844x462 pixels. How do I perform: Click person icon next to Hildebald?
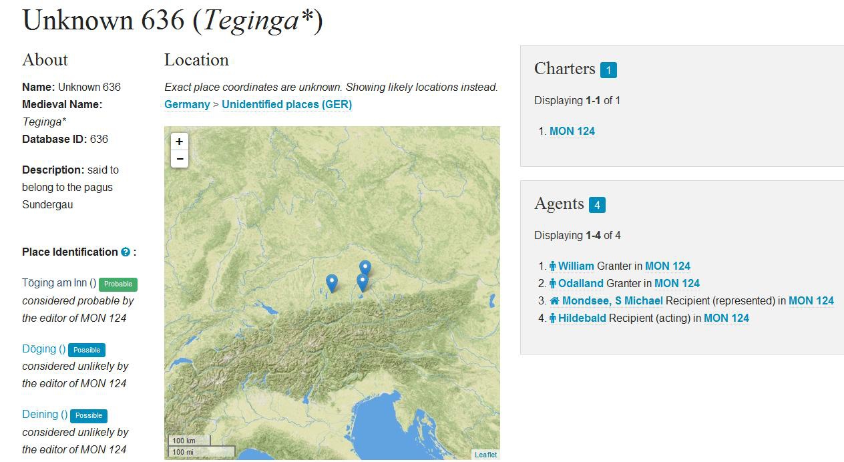coord(552,318)
